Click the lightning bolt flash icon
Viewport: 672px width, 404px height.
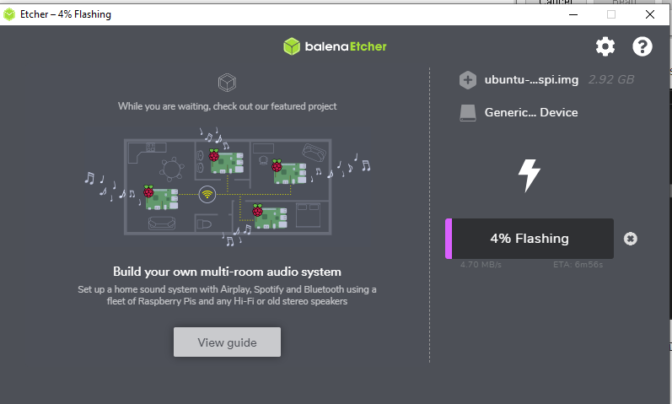tap(530, 175)
